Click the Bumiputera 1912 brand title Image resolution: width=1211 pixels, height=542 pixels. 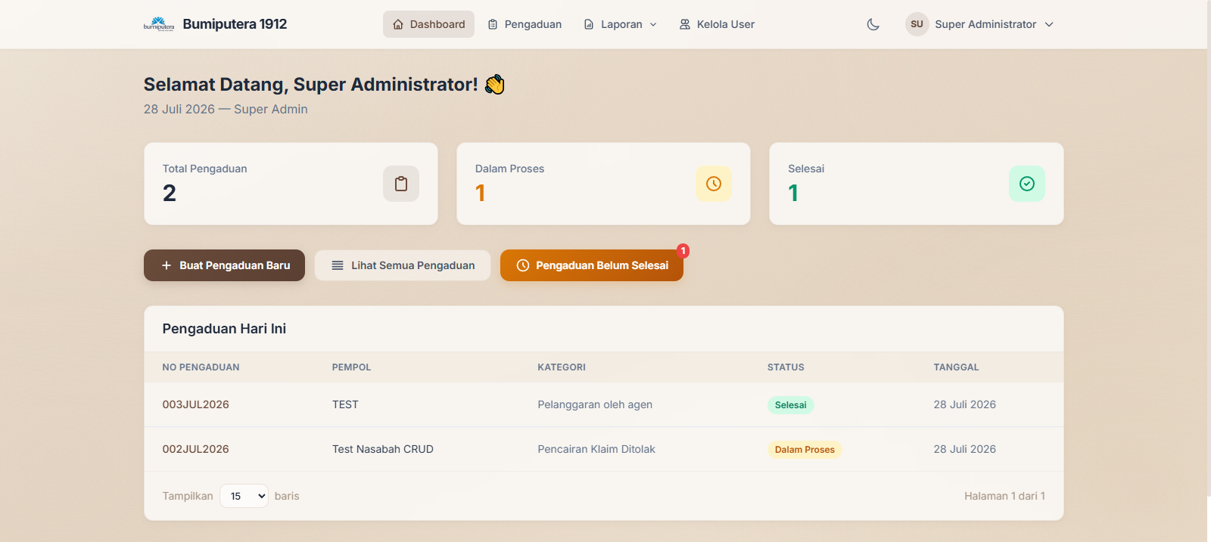click(235, 24)
